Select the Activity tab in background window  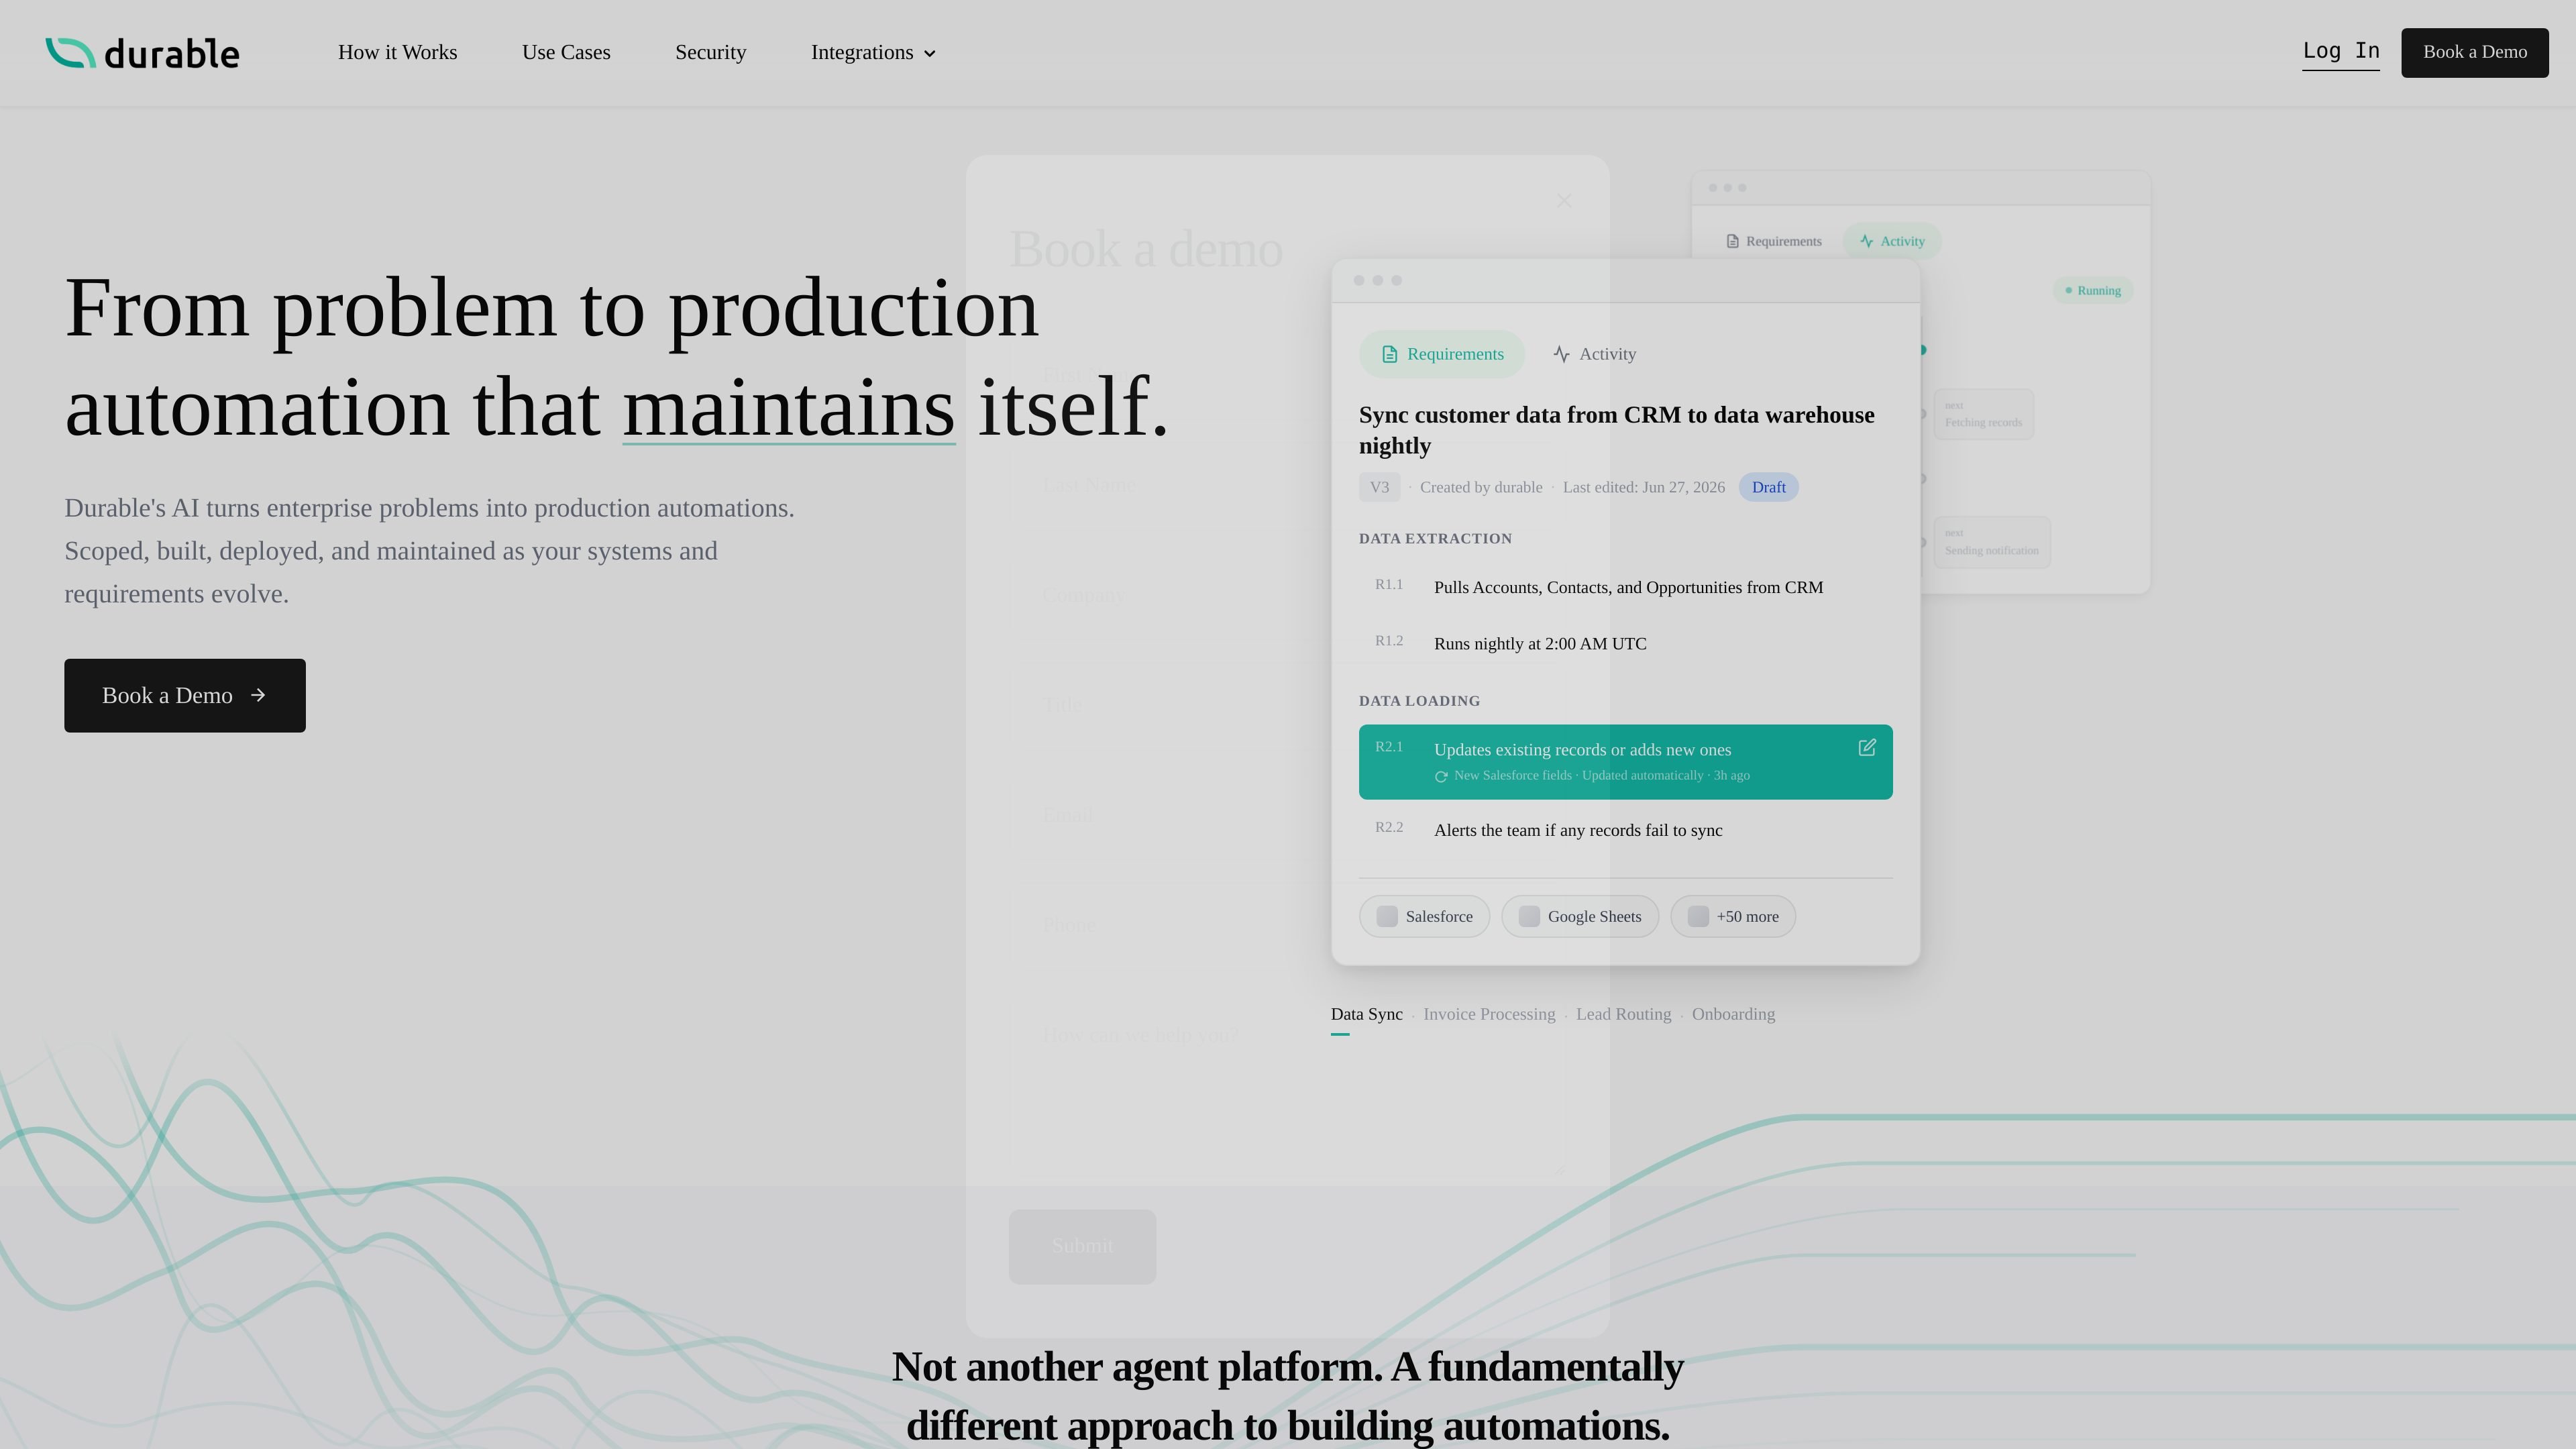(x=1892, y=241)
